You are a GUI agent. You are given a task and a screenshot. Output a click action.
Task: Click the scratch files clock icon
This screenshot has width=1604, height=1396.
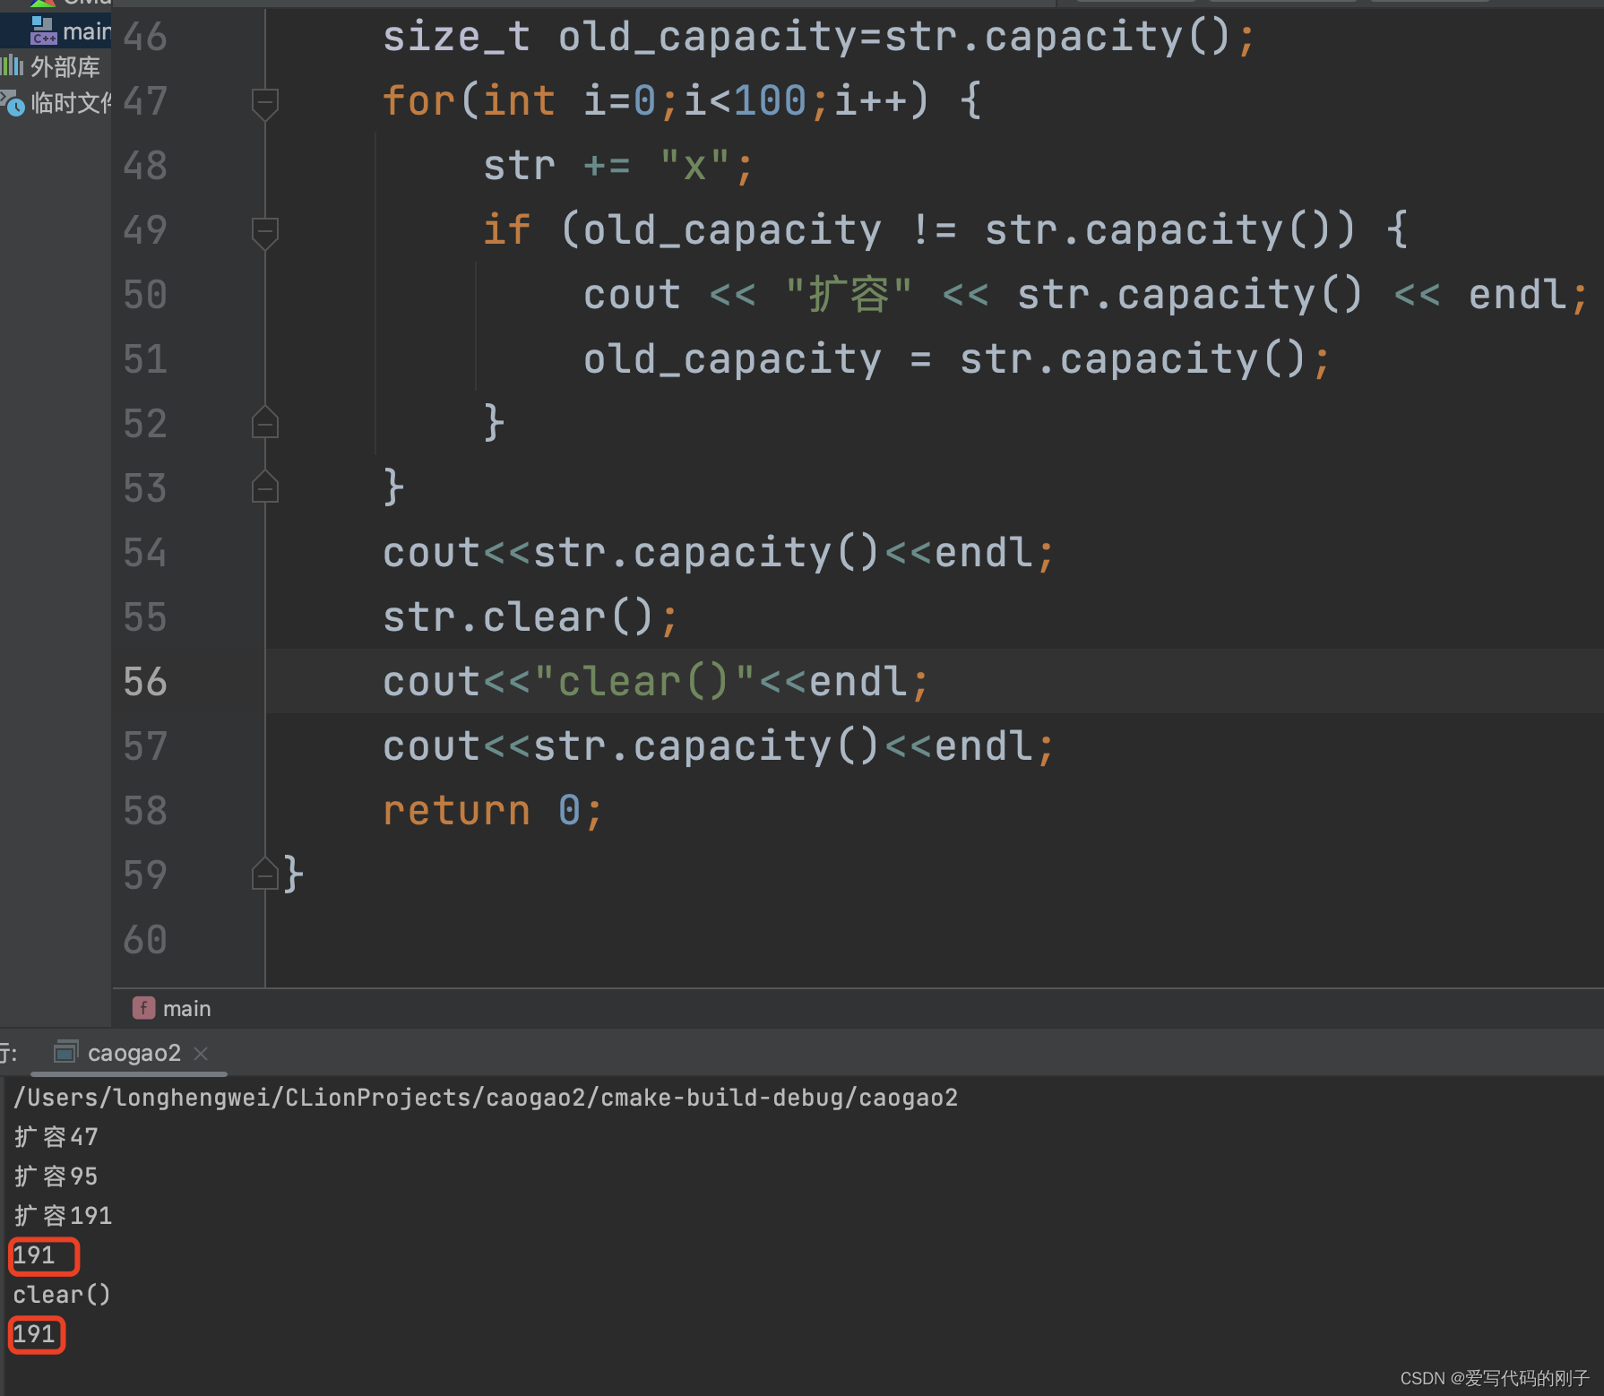click(x=13, y=104)
